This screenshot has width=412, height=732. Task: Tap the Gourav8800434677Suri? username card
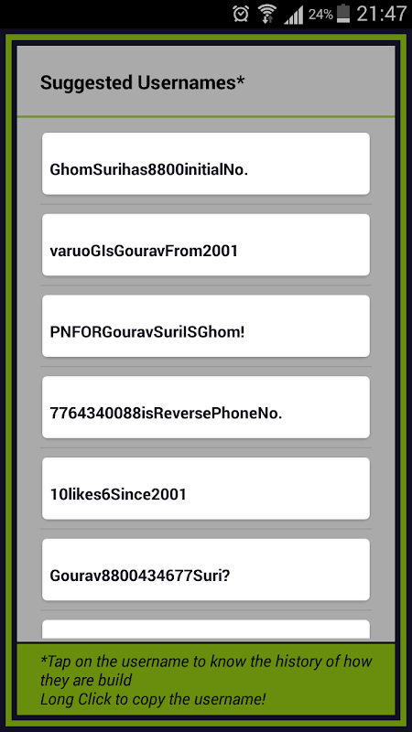[x=206, y=569]
